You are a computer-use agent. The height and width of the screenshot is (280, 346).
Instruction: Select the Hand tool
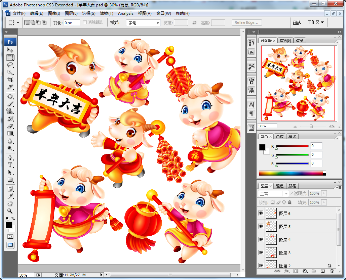pyautogui.click(x=10, y=203)
